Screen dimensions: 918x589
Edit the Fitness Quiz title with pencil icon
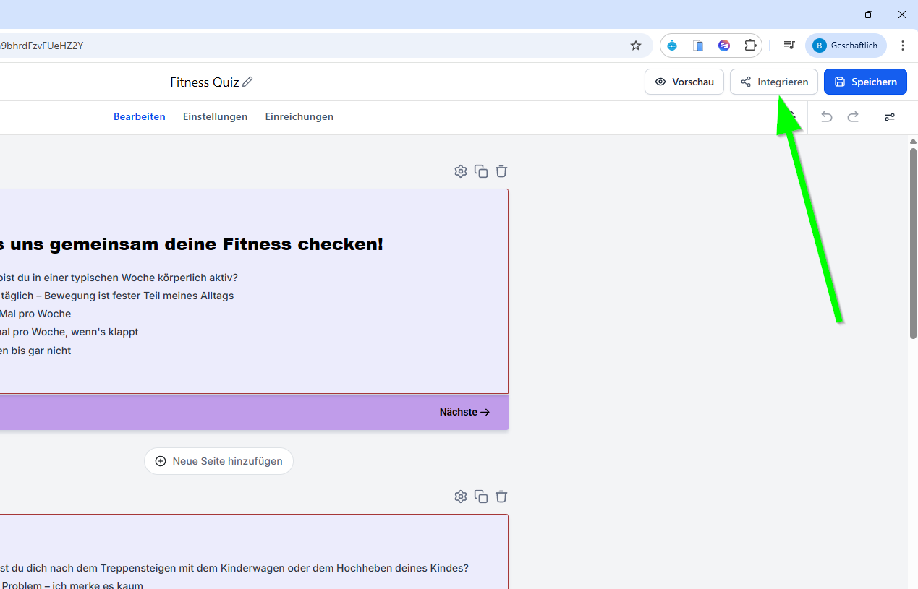(x=247, y=82)
